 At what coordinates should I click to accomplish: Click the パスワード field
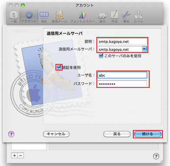click(x=122, y=83)
